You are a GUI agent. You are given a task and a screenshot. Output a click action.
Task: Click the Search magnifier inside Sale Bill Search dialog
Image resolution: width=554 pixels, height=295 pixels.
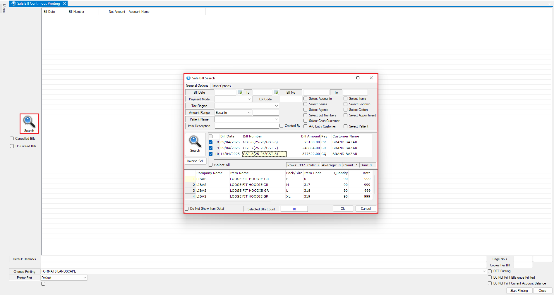[x=195, y=144]
